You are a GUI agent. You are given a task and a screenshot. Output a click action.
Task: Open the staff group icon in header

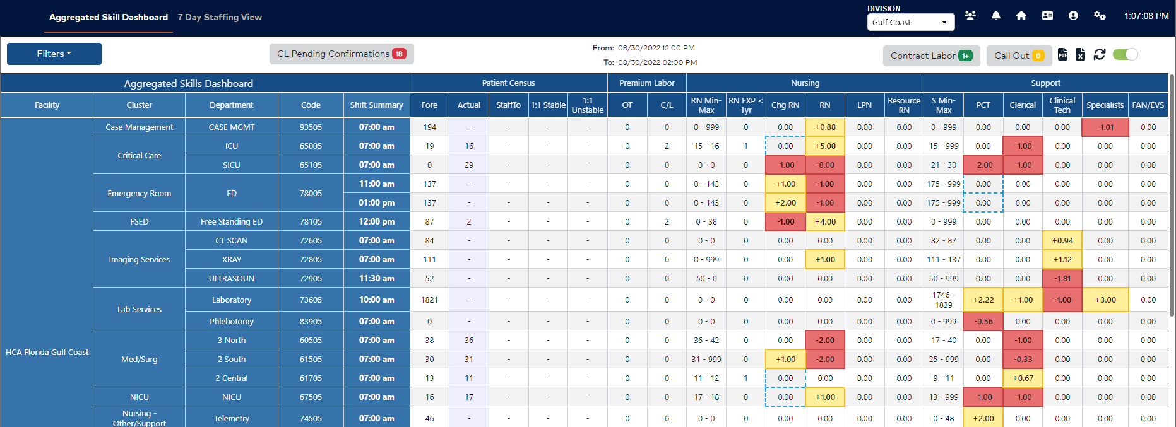[x=970, y=16]
